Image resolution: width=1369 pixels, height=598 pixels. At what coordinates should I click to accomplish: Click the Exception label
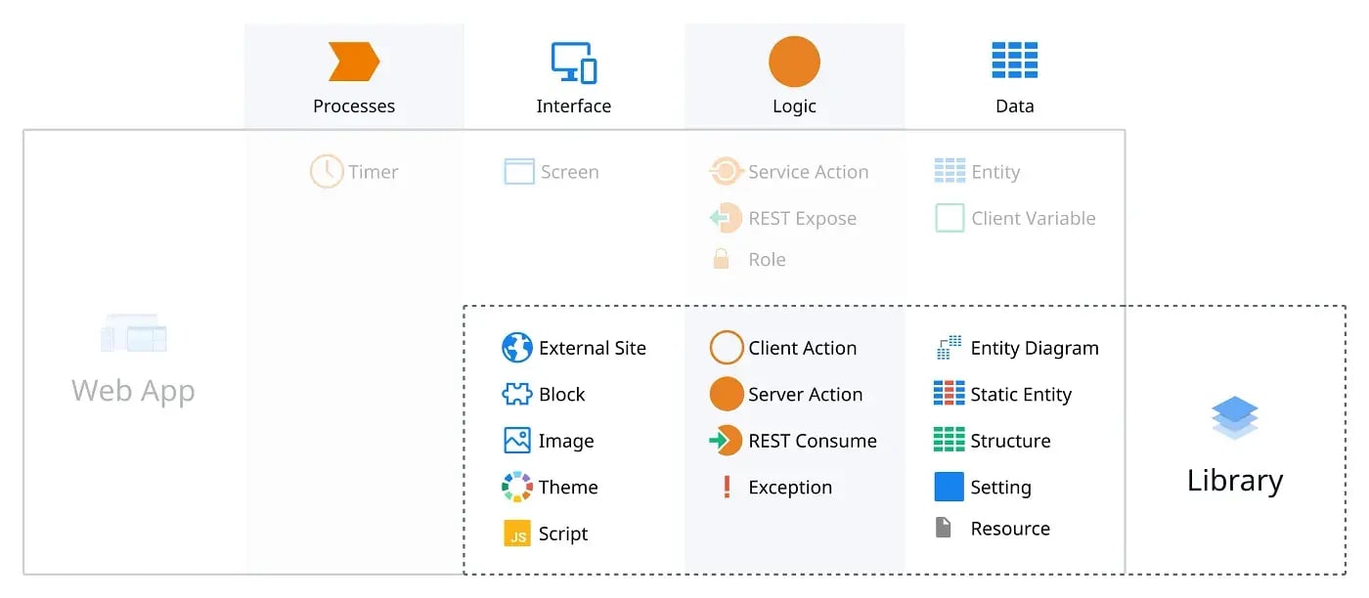pyautogui.click(x=790, y=488)
